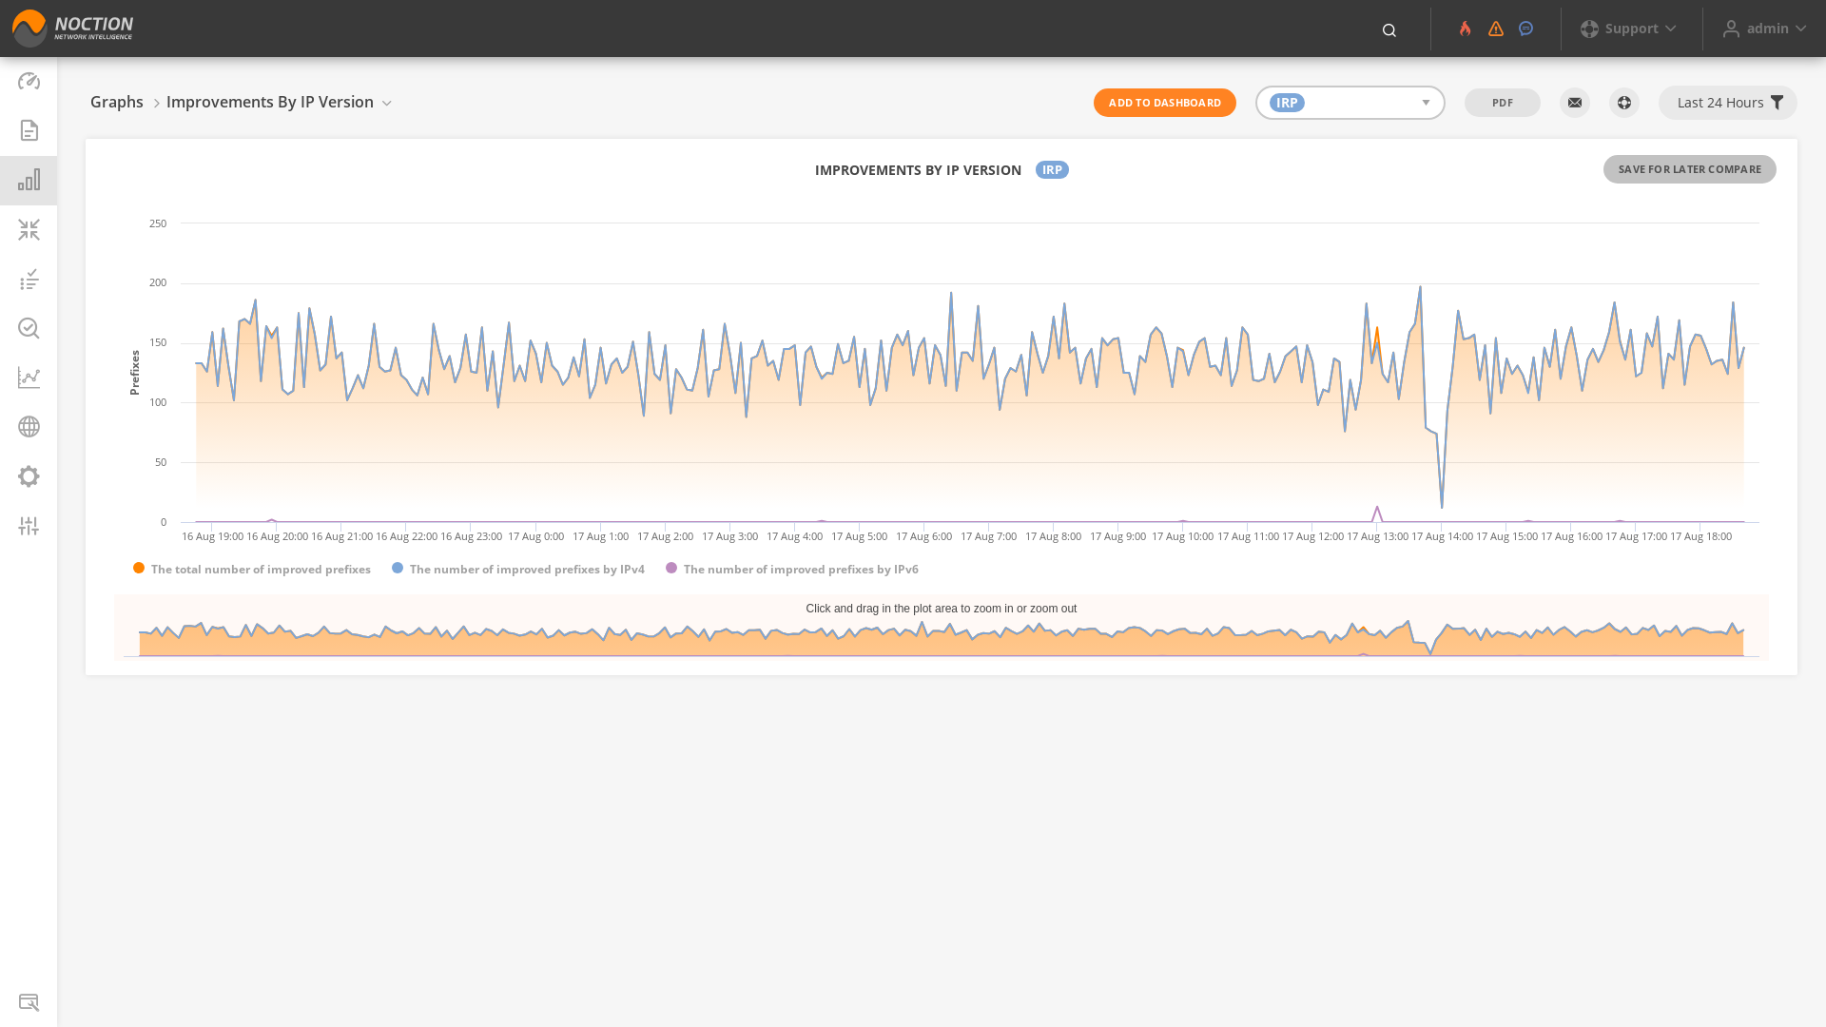This screenshot has height=1027, width=1826.
Task: Click the Add To Dashboard button
Action: pyautogui.click(x=1165, y=103)
